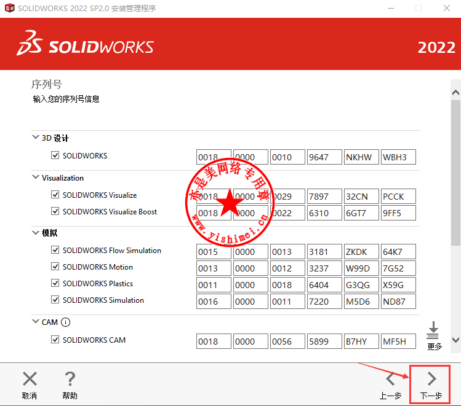Click CAM serial field B7HY
Screen dimensions: 461x406
(361, 341)
